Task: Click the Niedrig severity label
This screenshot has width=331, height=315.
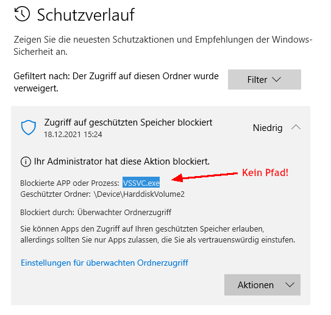Action: click(x=268, y=128)
